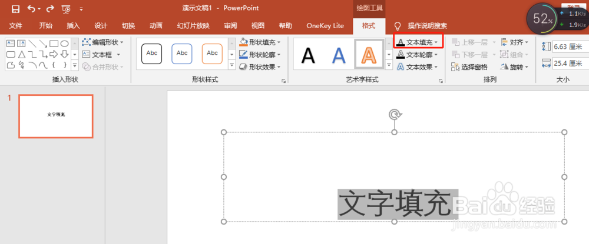The image size is (589, 244).
Task: Select the arc shape
Action: tap(32, 65)
